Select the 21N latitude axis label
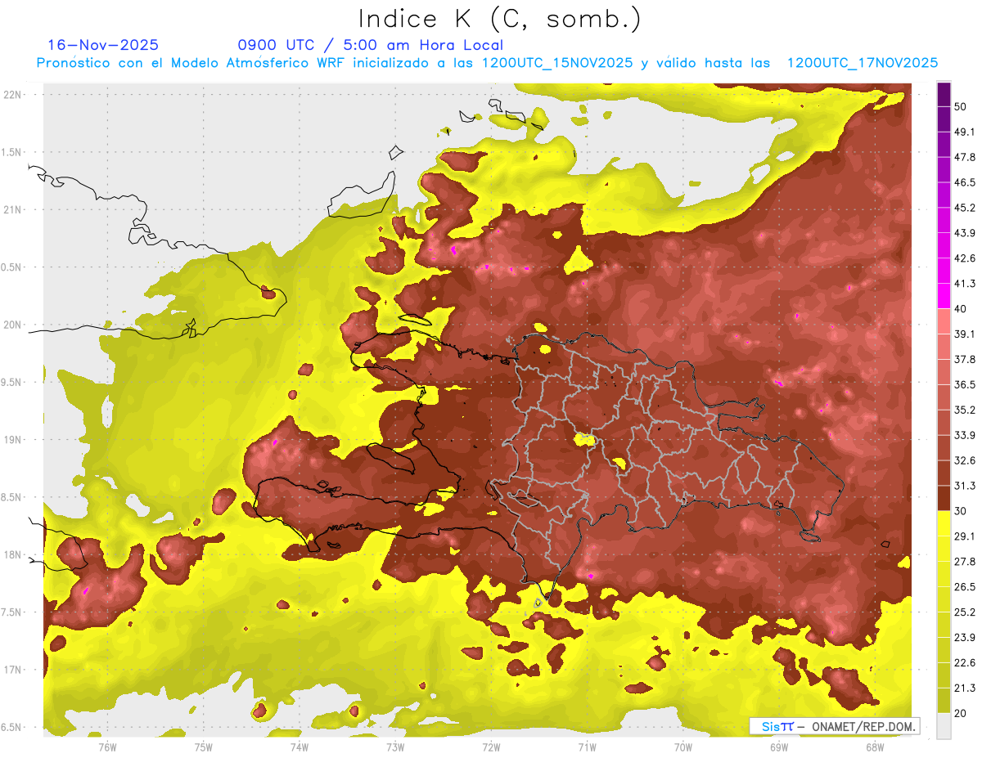 [x=12, y=209]
